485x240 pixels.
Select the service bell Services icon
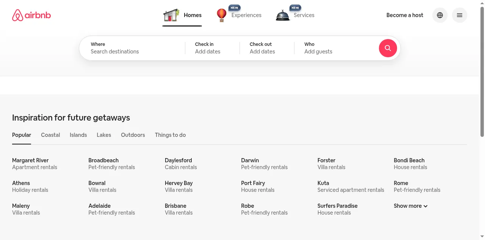pos(283,16)
